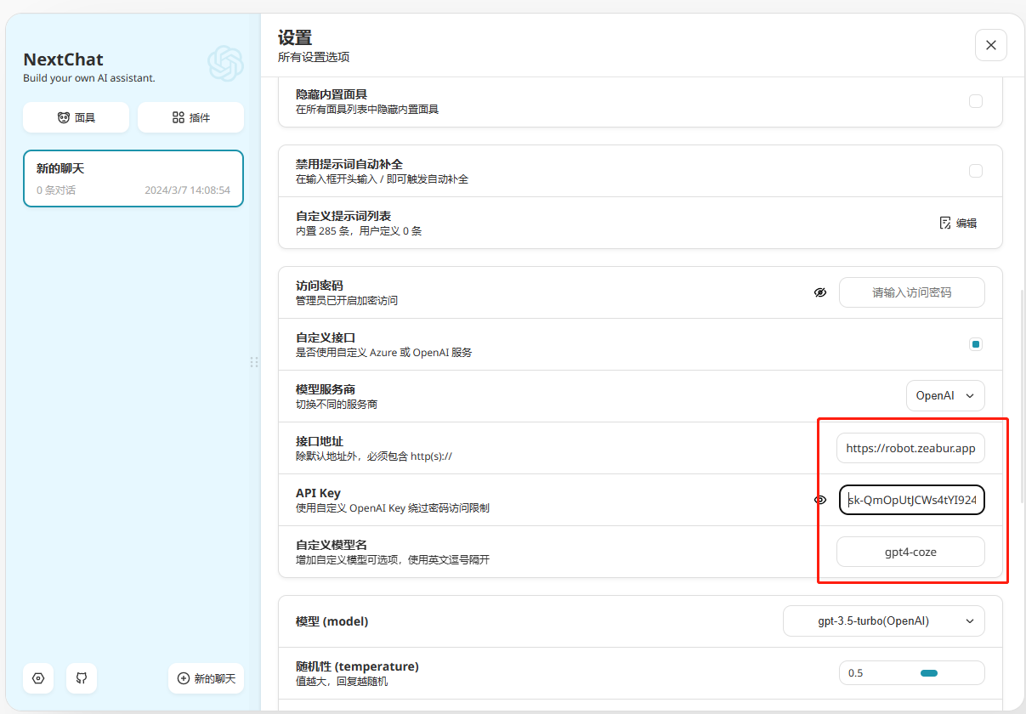Click the 设置 page title
The image size is (1026, 714).
pos(295,37)
